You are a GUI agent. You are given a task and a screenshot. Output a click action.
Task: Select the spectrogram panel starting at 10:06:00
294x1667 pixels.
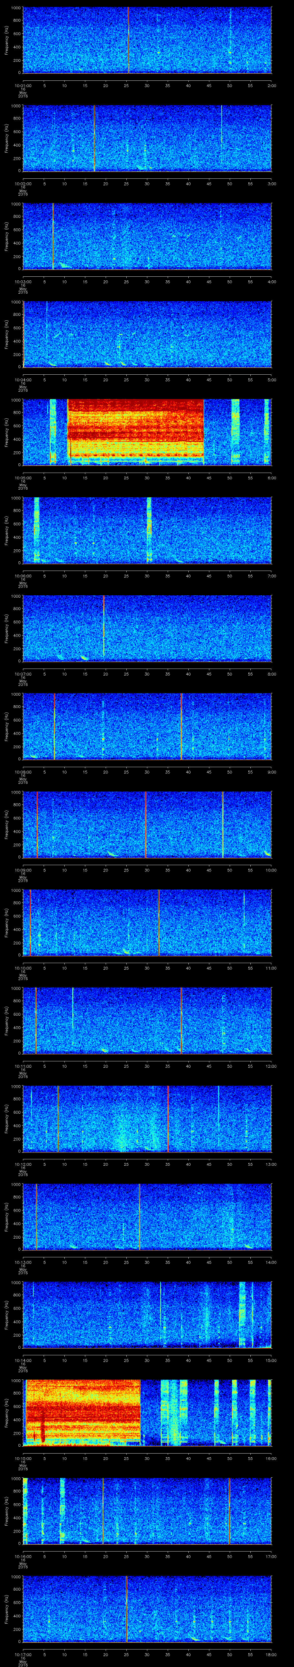click(147, 531)
